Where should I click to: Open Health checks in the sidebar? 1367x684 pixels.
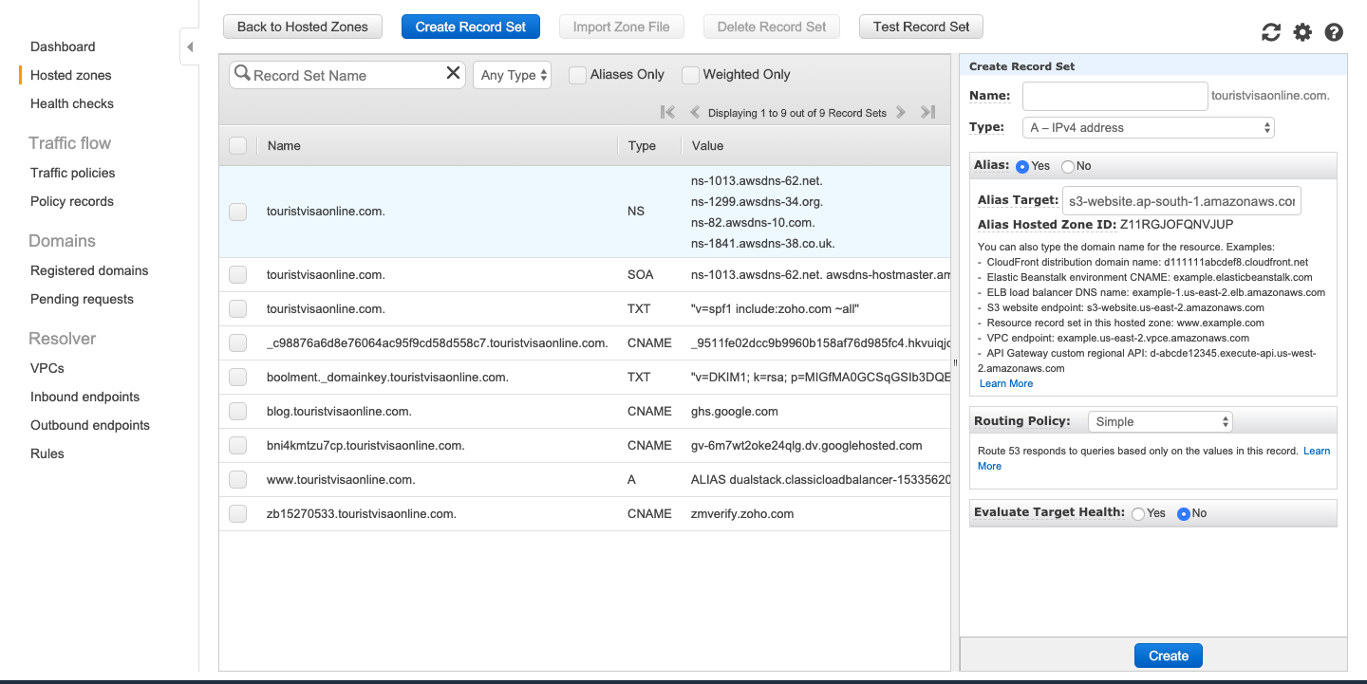point(72,103)
